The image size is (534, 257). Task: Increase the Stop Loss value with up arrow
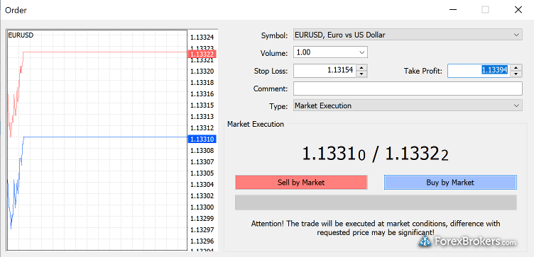coord(361,67)
